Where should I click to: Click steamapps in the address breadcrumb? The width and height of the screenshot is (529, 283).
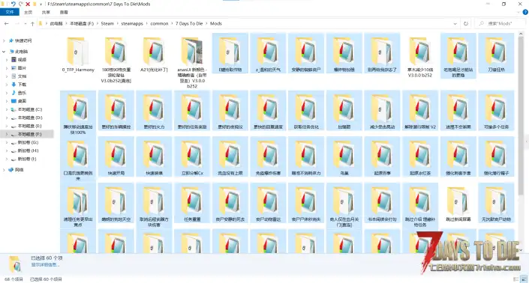click(x=132, y=23)
